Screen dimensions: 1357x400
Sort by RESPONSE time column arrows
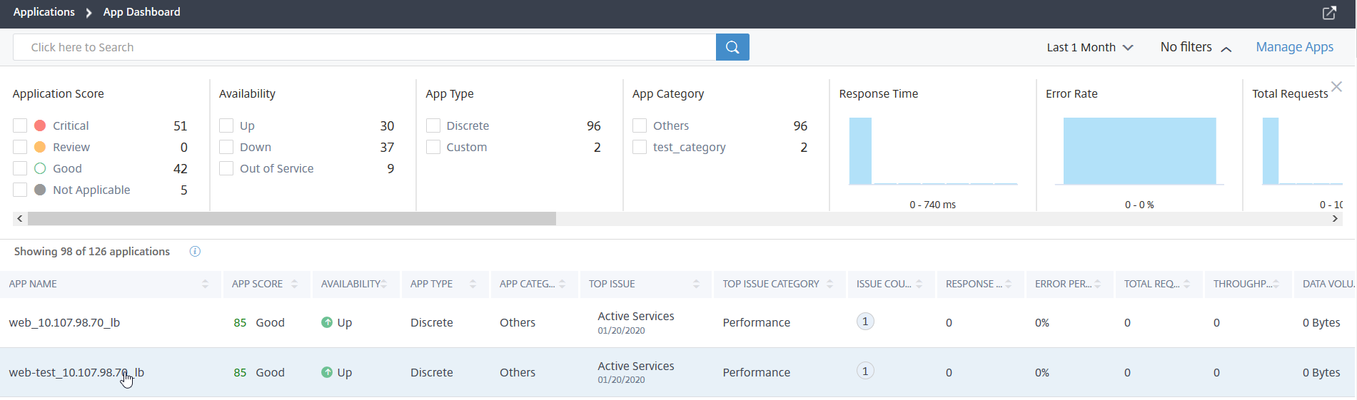(1009, 284)
